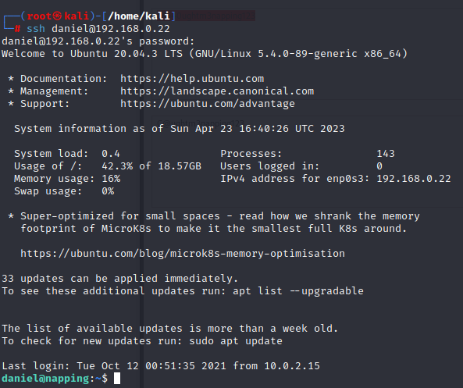Screen dimensions: 463x388
Task: Click the daniel@napping prompt text
Action: [45, 379]
